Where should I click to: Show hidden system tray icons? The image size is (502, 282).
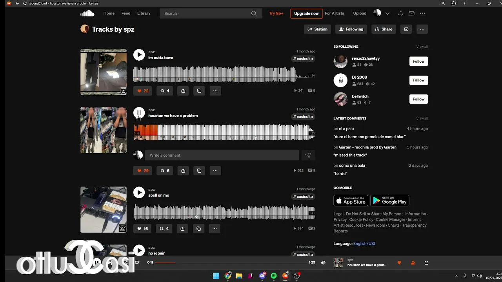(457, 276)
